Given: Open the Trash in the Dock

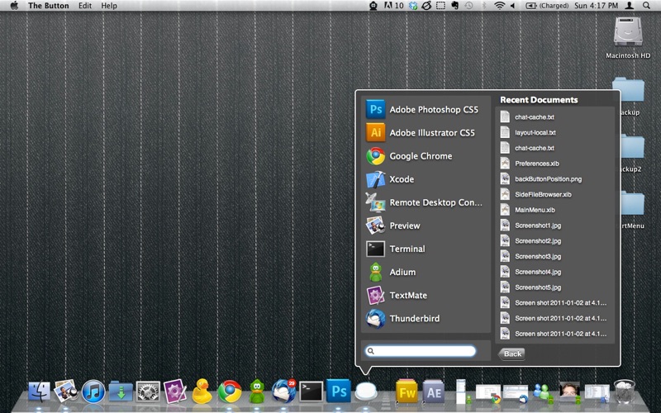Looking at the screenshot, I should pyautogui.click(x=624, y=392).
